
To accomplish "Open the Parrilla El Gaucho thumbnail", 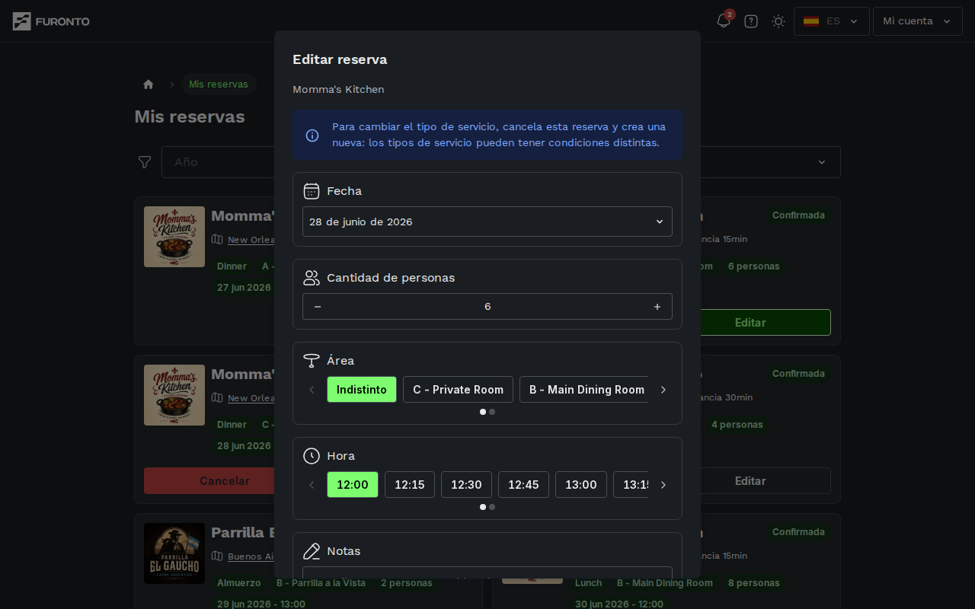I will coord(174,553).
